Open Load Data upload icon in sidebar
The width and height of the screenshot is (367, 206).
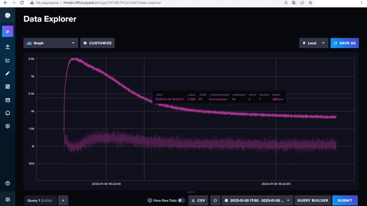8,47
